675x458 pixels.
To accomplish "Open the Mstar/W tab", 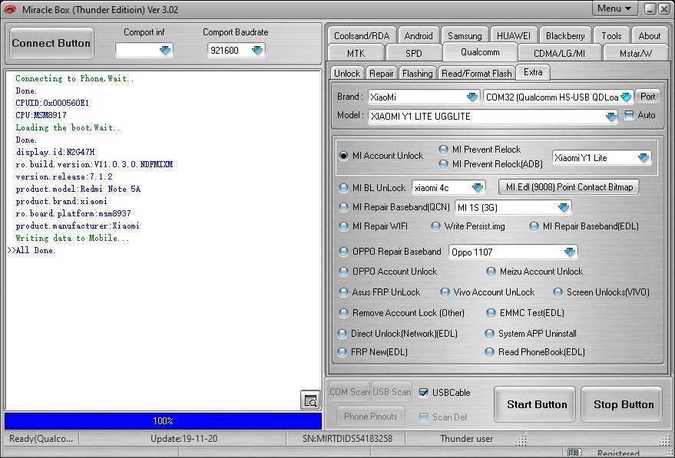I will [635, 54].
